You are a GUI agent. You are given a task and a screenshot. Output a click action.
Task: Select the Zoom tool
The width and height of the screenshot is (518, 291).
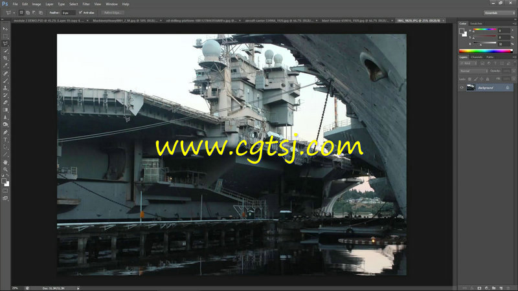click(5, 169)
